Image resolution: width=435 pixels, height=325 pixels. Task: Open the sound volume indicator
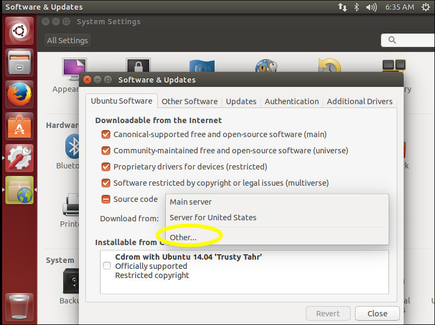pos(371,7)
